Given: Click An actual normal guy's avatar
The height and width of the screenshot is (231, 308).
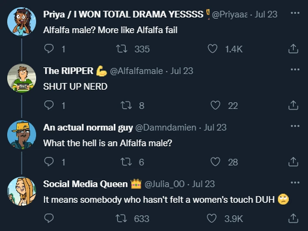Looking at the screenshot, I should [22, 135].
